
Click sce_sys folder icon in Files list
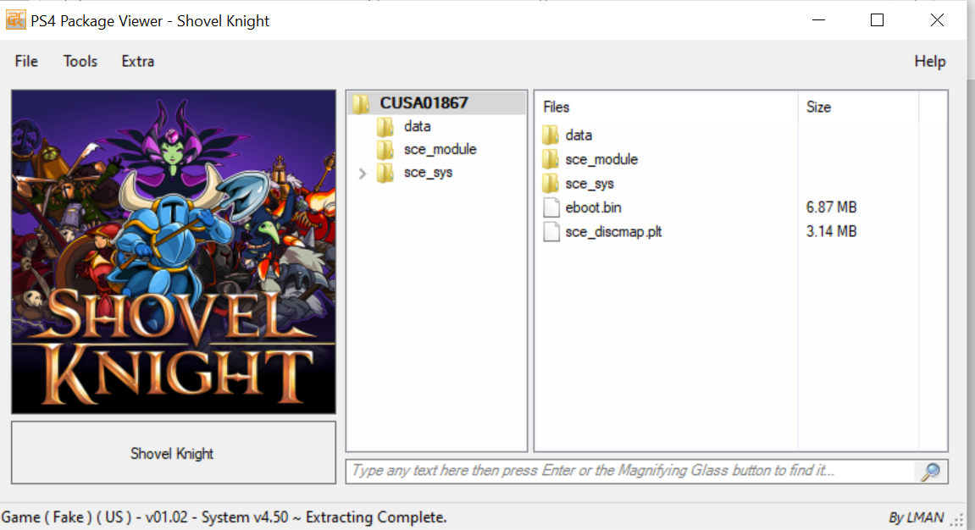coord(551,183)
